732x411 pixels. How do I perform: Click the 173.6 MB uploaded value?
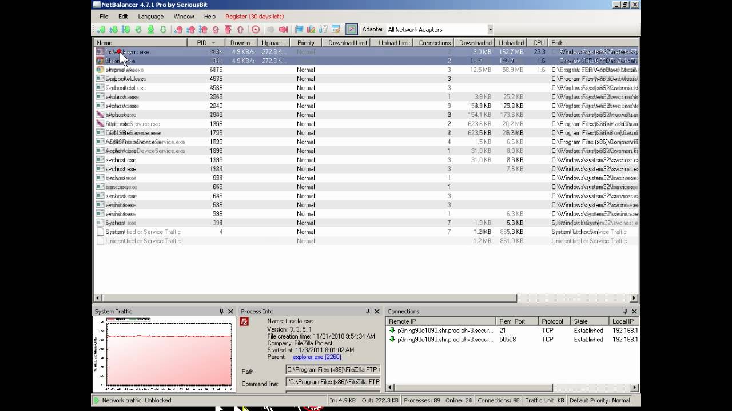[x=511, y=115]
